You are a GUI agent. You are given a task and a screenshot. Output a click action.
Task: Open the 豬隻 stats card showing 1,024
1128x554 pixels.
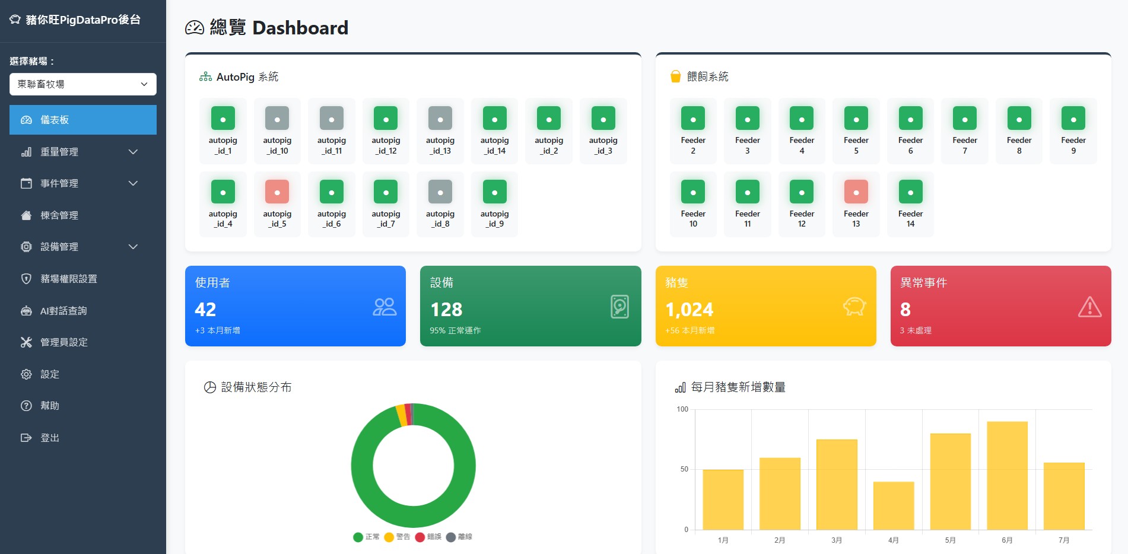766,306
